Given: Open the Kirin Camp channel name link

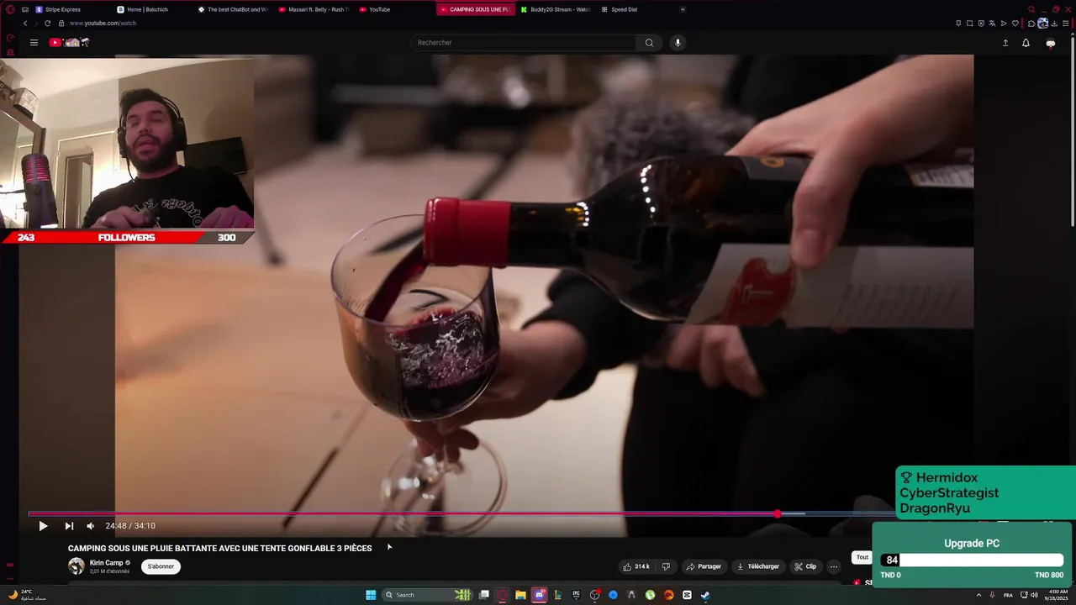Looking at the screenshot, I should [x=106, y=563].
